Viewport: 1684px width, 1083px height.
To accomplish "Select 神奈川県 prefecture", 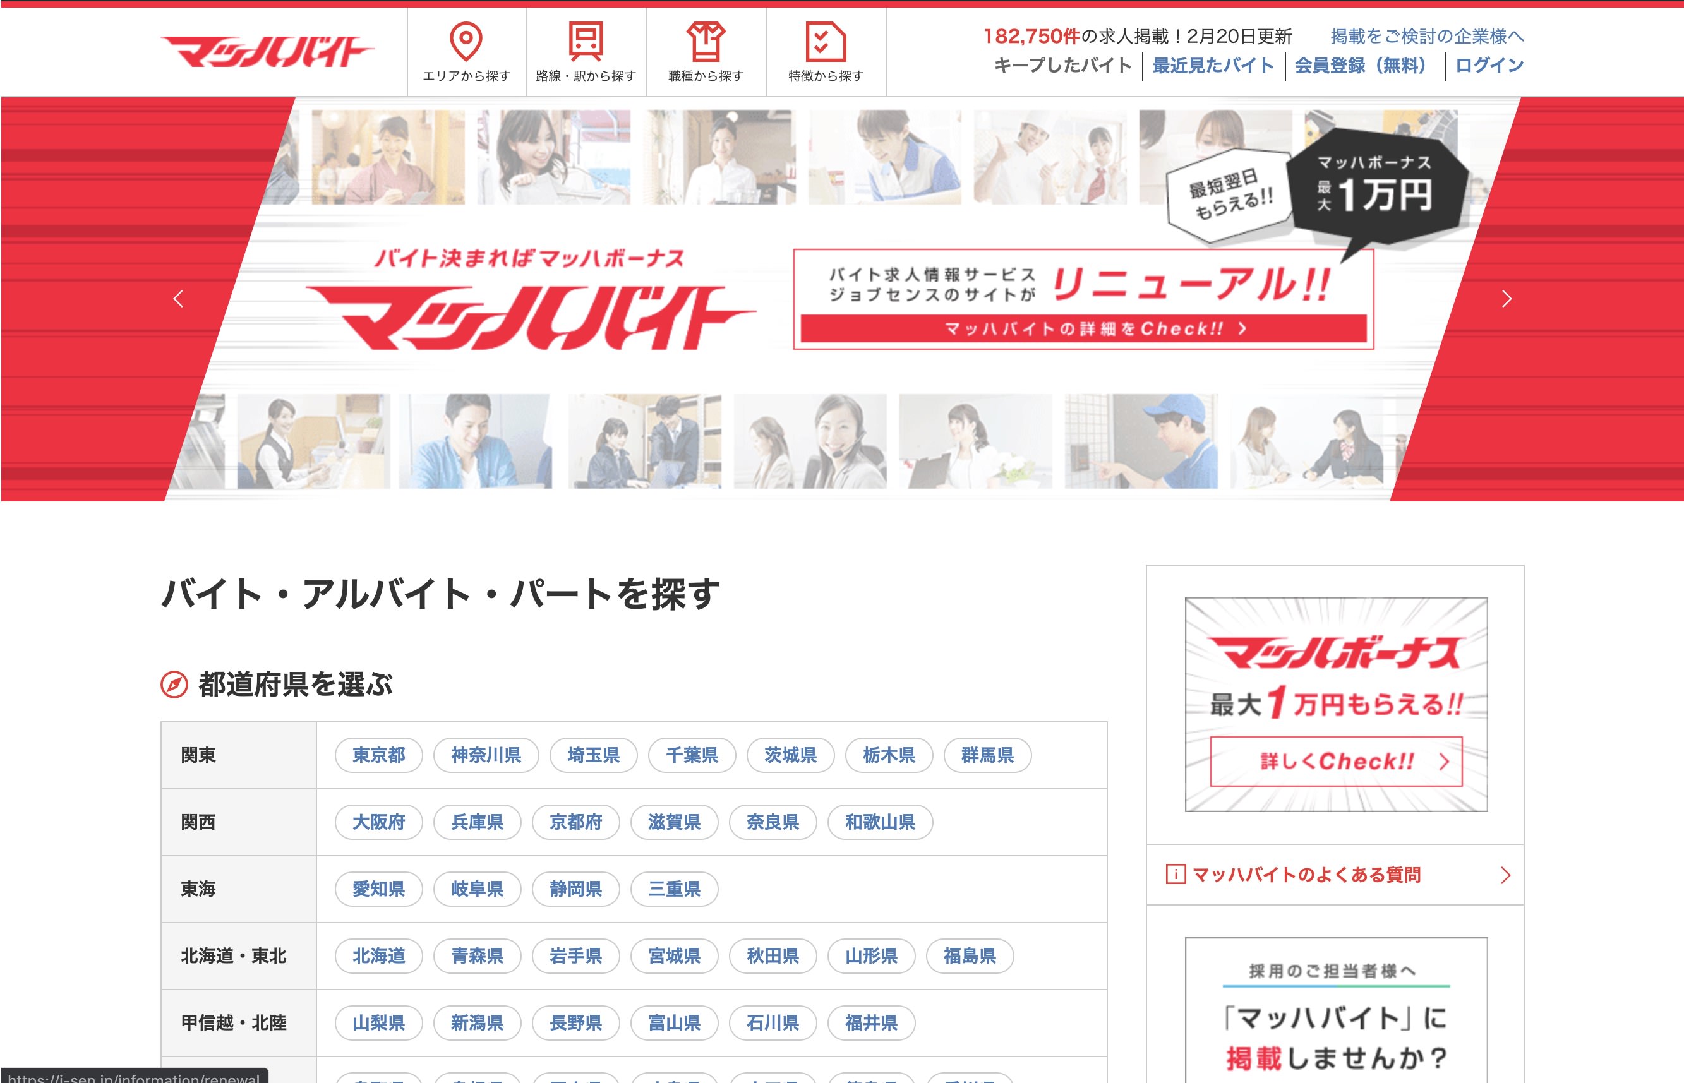I will [x=486, y=755].
